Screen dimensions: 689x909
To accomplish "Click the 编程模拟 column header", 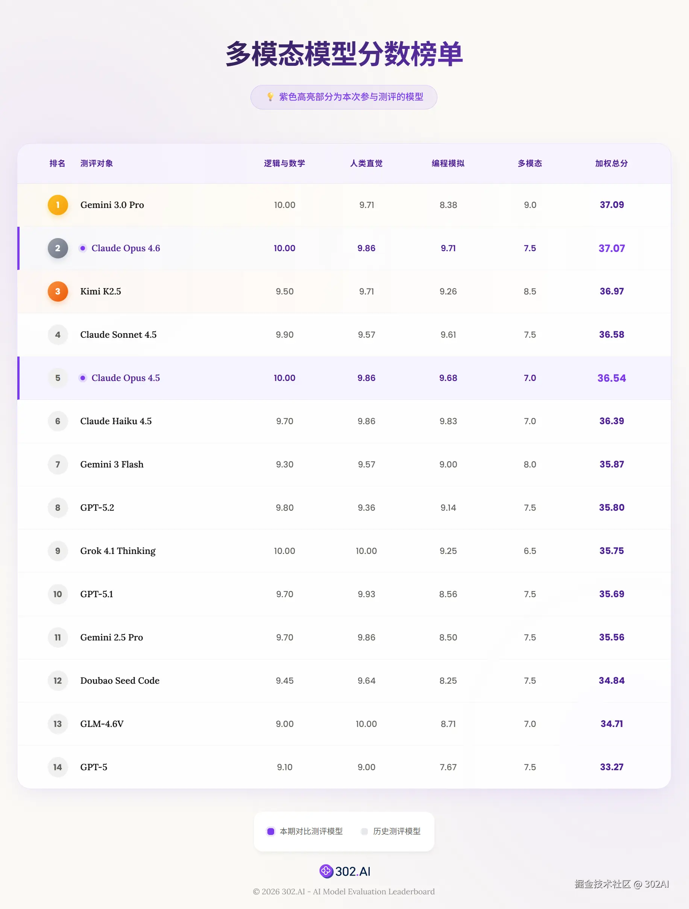I will click(x=448, y=163).
